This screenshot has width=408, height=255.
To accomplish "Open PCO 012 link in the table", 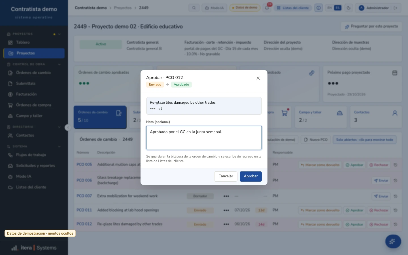I will [x=84, y=224].
